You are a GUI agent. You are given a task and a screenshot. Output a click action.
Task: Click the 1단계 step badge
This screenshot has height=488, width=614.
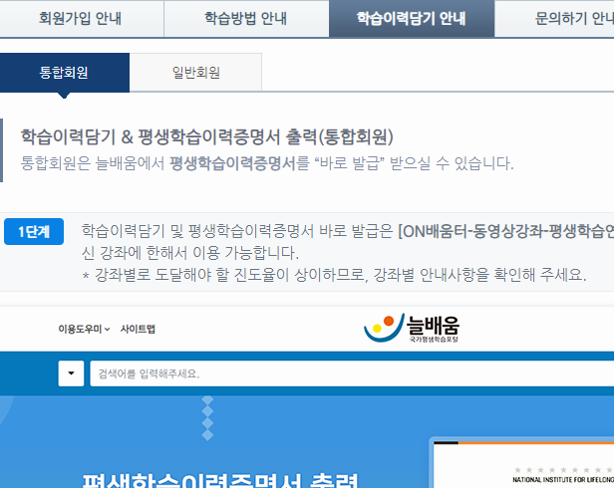click(x=34, y=232)
